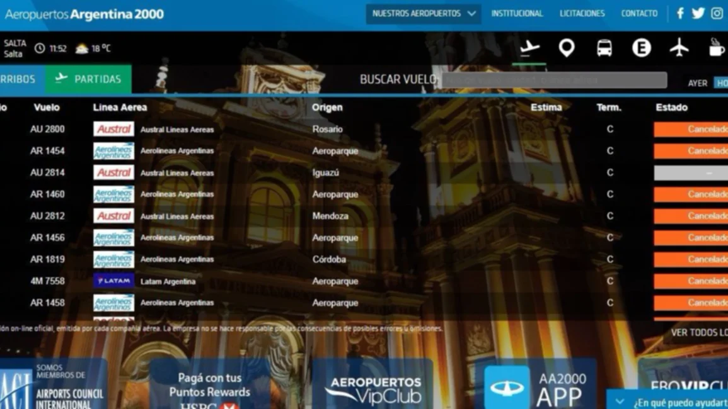The height and width of the screenshot is (409, 728).
Task: Select flight number AR 1460
Action: [47, 194]
